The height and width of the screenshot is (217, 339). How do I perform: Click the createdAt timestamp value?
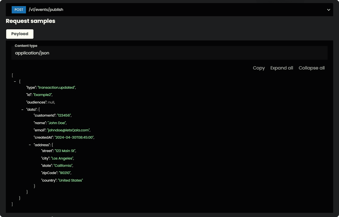tap(74, 138)
